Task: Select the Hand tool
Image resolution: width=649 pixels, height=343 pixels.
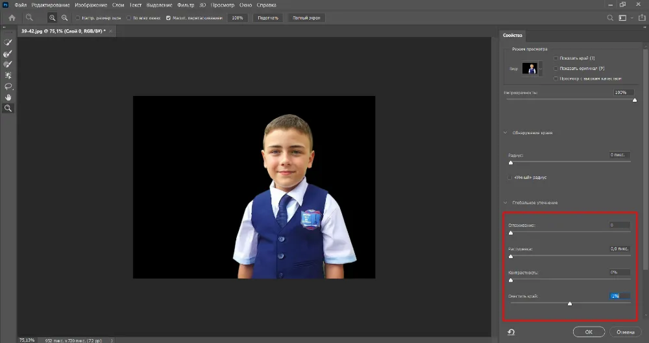Action: pyautogui.click(x=8, y=97)
